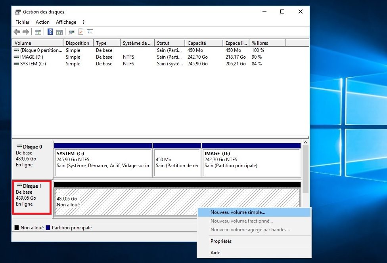Viewport: 387px width, 263px height.
Task: Click the disk connection toolbar icon
Action: (x=71, y=32)
